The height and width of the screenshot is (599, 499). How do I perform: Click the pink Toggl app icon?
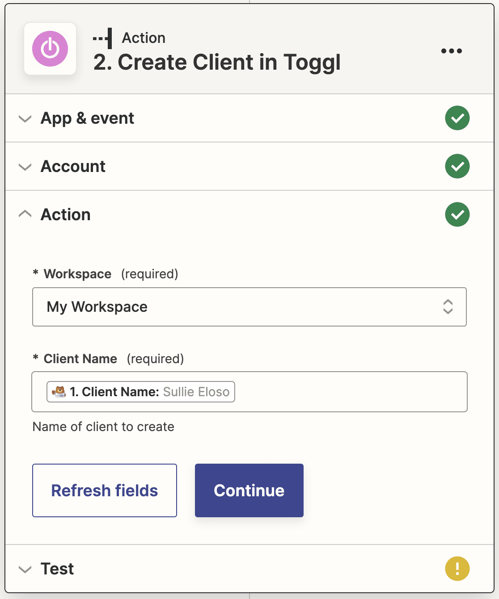(50, 49)
